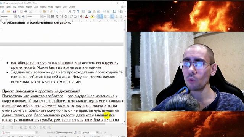Expand the paragraph style dropdown 'Базовый'
The height and width of the screenshot is (137, 244).
(x=15, y=16)
